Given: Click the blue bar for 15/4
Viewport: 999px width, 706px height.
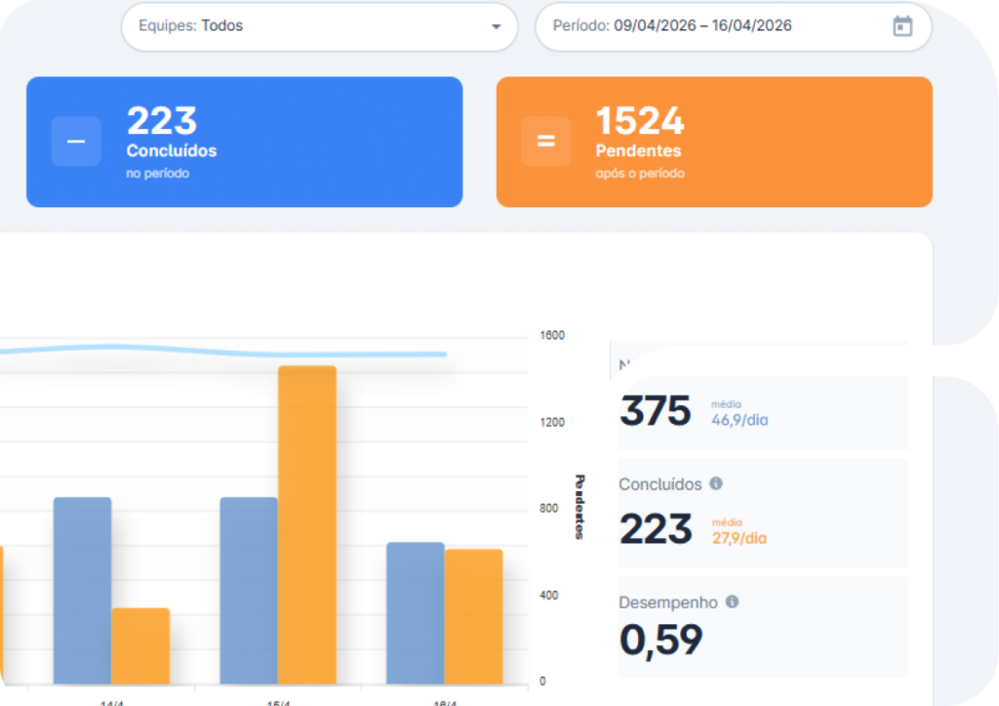Looking at the screenshot, I should coord(249,590).
